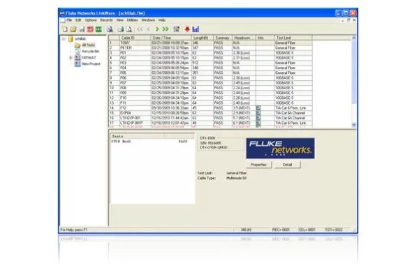This screenshot has height=272, width=419.
Task: Open the Edit menu
Action: (78, 20)
